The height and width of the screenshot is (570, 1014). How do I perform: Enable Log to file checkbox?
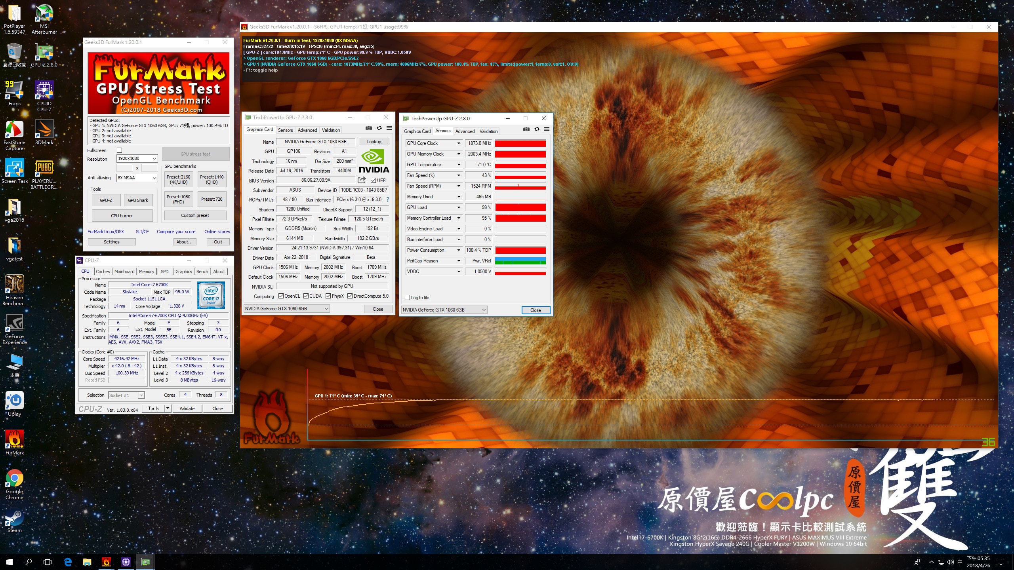[x=407, y=298]
